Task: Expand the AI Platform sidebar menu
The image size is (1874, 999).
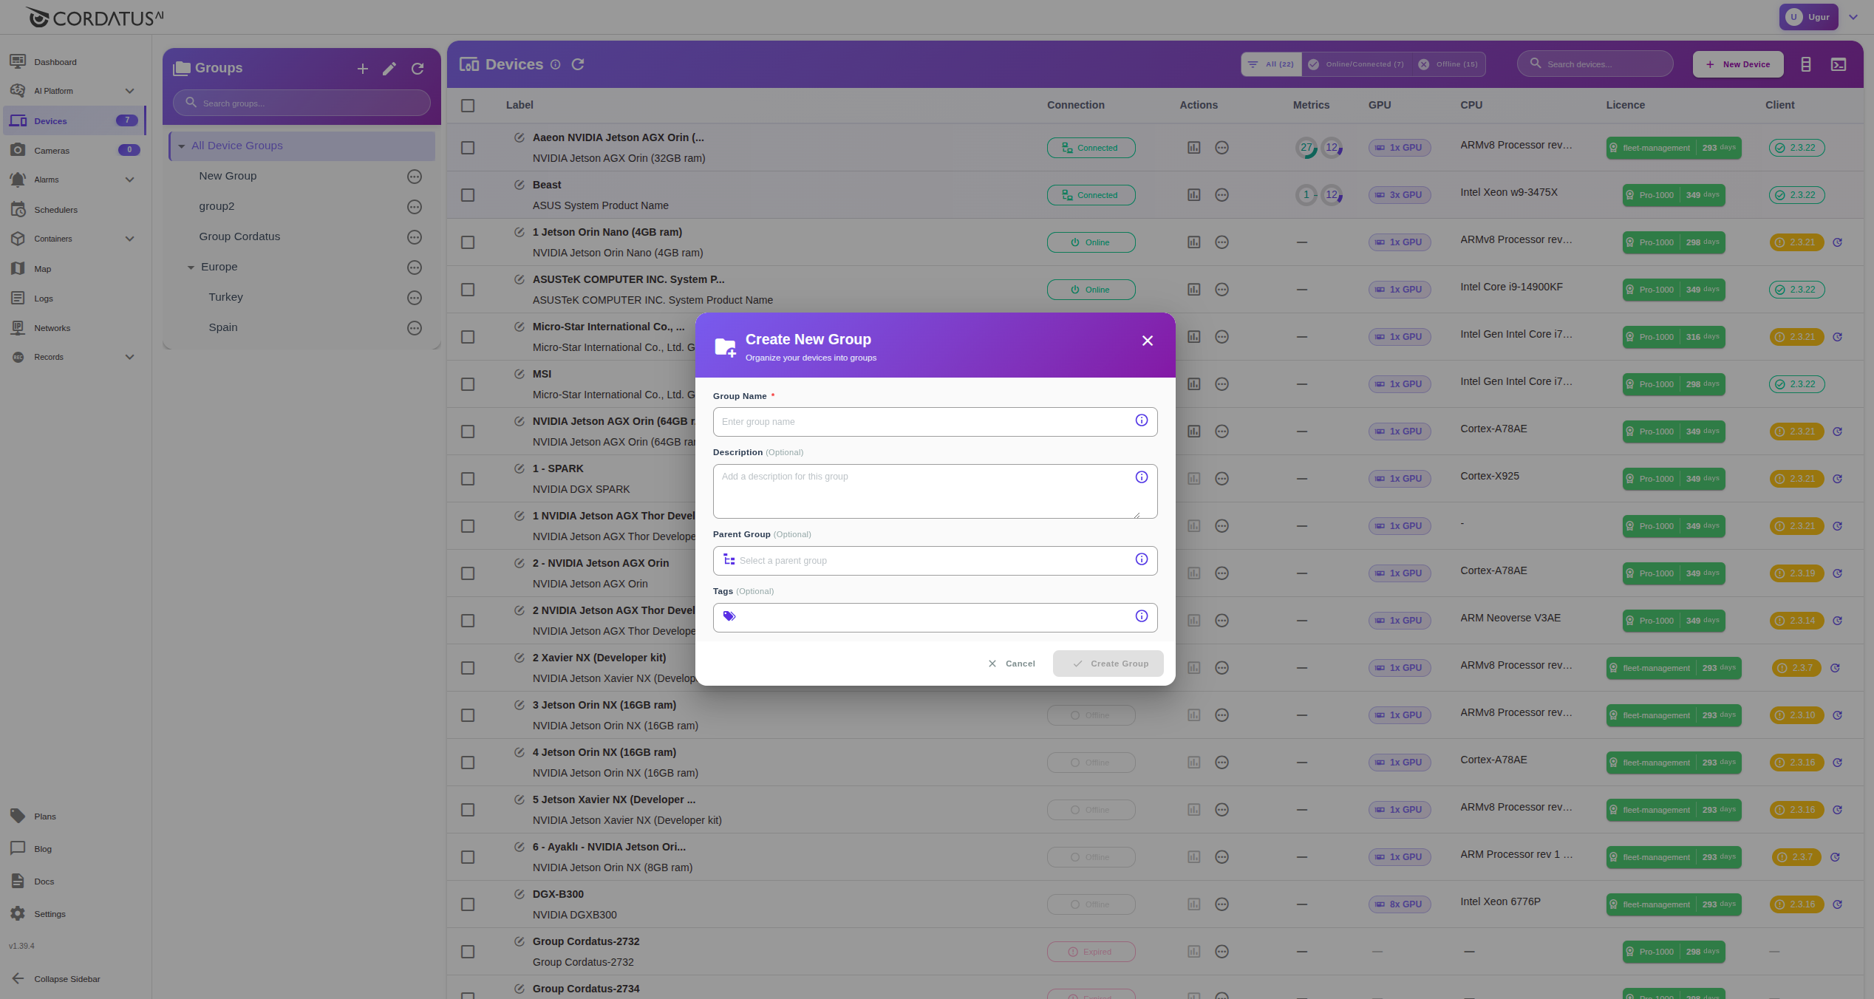Action: pos(129,91)
